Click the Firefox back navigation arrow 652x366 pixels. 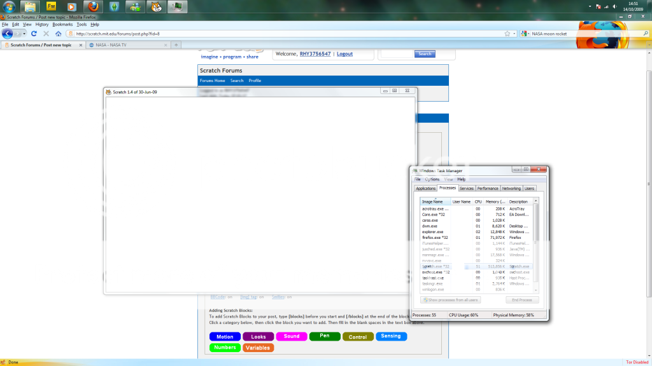(x=7, y=34)
